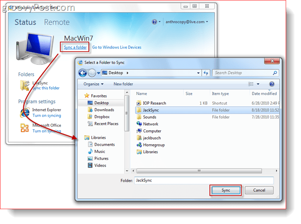Viewport: 301px width, 224px height.
Task: Click Go to Windows Live Devices link
Action: (x=117, y=47)
